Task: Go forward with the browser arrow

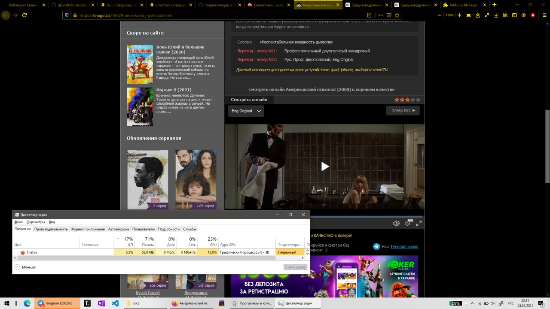Action: (x=15, y=15)
